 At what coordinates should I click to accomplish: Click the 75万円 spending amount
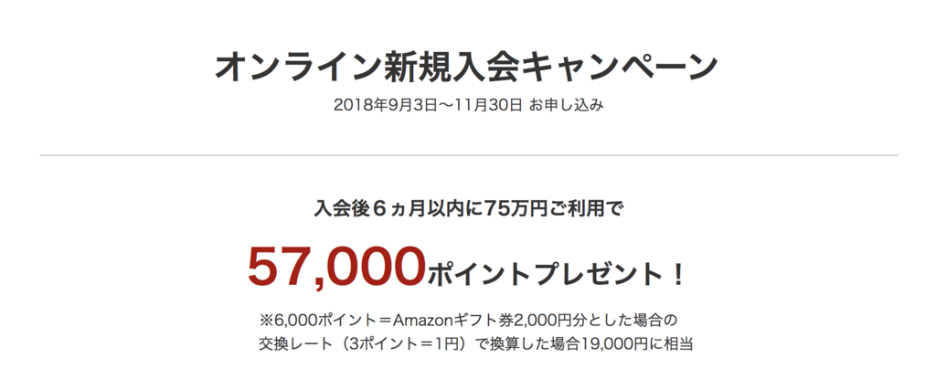(516, 209)
